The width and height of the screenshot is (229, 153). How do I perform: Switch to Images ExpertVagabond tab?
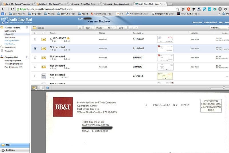click(117, 4)
